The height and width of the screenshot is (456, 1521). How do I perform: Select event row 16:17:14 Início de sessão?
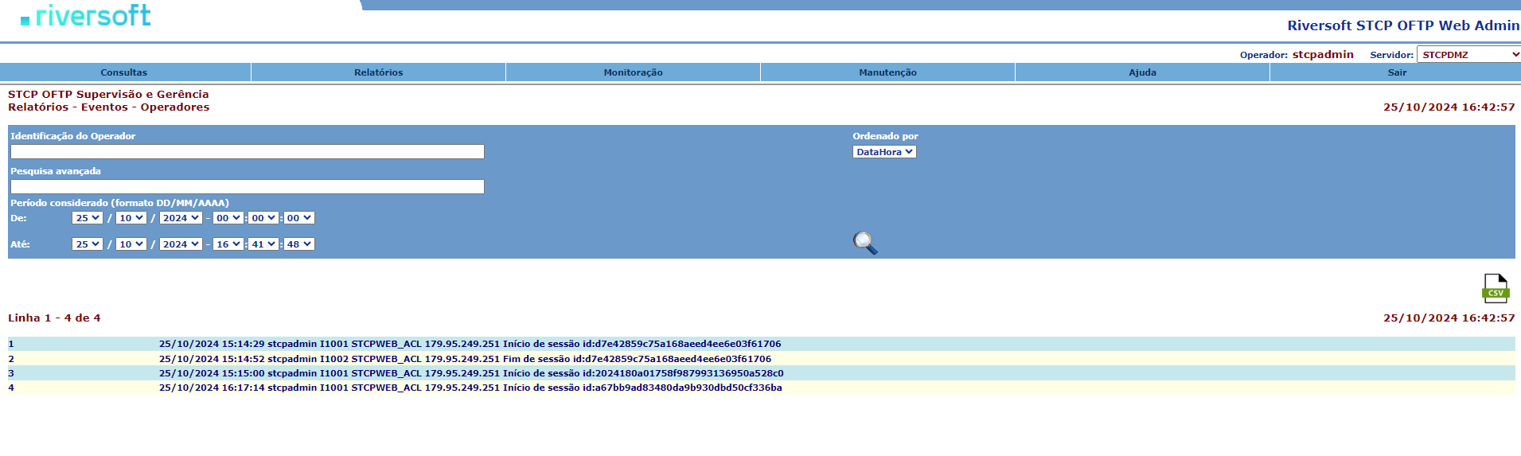(761, 388)
